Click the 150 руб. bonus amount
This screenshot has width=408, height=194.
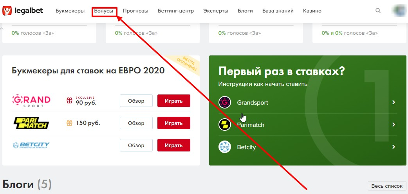pos(88,123)
